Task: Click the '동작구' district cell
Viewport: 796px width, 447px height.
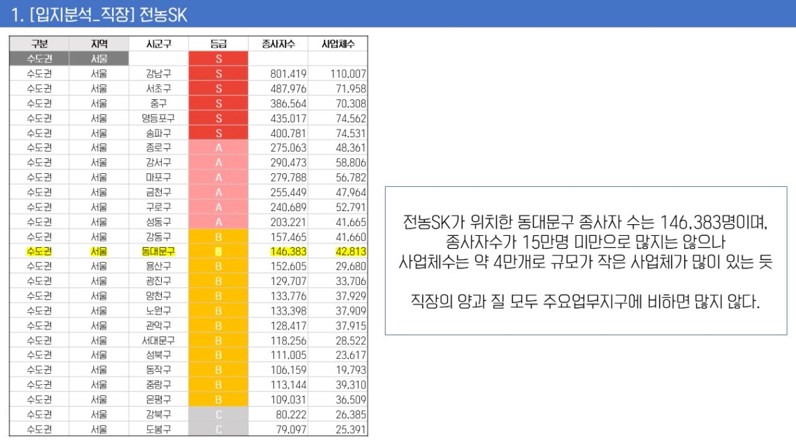Action: click(158, 369)
